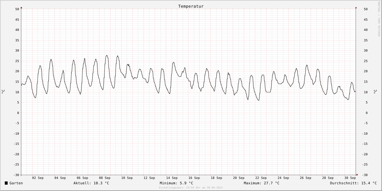Click the left axis 25 label
Viewport: 382px width, 191px height.
tap(17, 61)
